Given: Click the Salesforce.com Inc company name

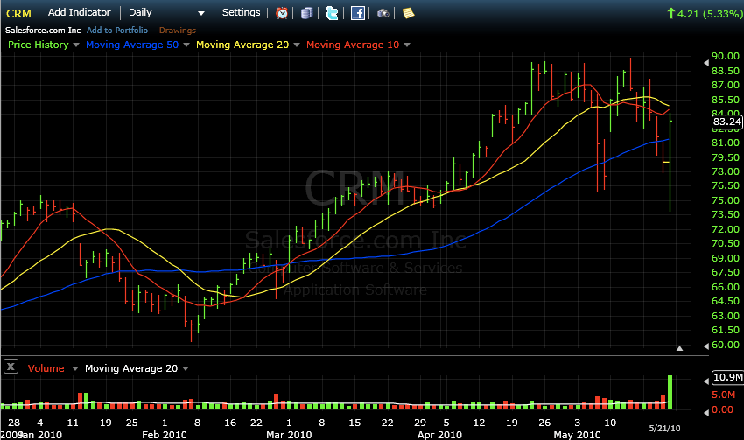Looking at the screenshot, I should (x=43, y=31).
